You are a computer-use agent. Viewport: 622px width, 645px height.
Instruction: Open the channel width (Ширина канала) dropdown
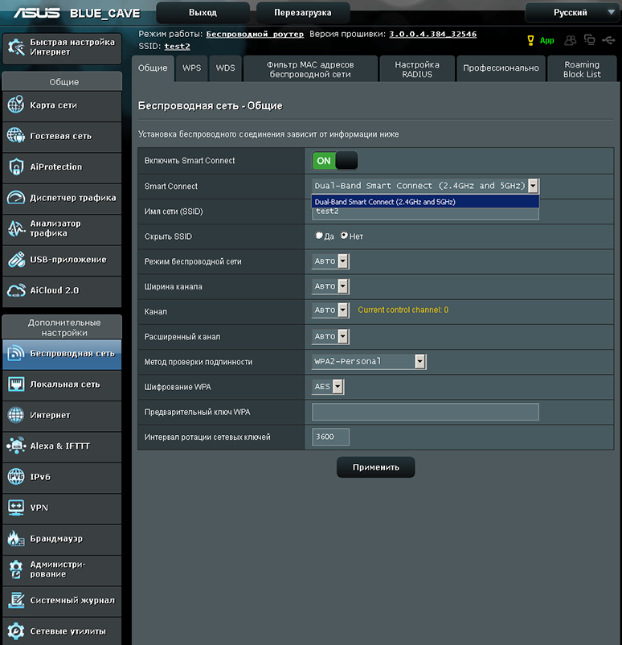pyautogui.click(x=330, y=286)
